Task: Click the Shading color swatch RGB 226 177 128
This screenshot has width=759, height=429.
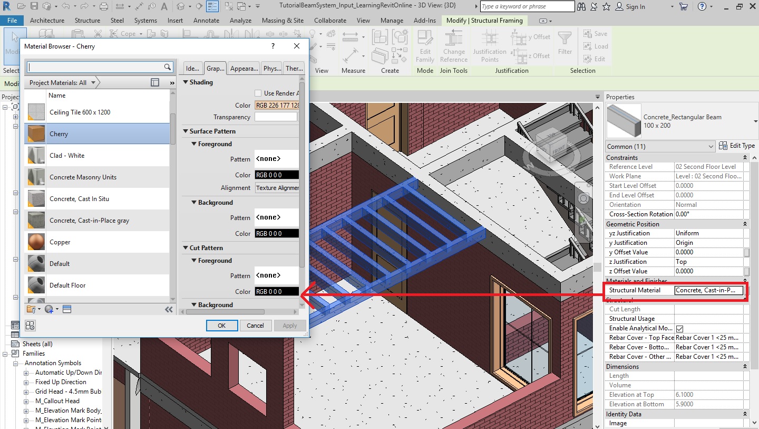Action: (x=277, y=106)
